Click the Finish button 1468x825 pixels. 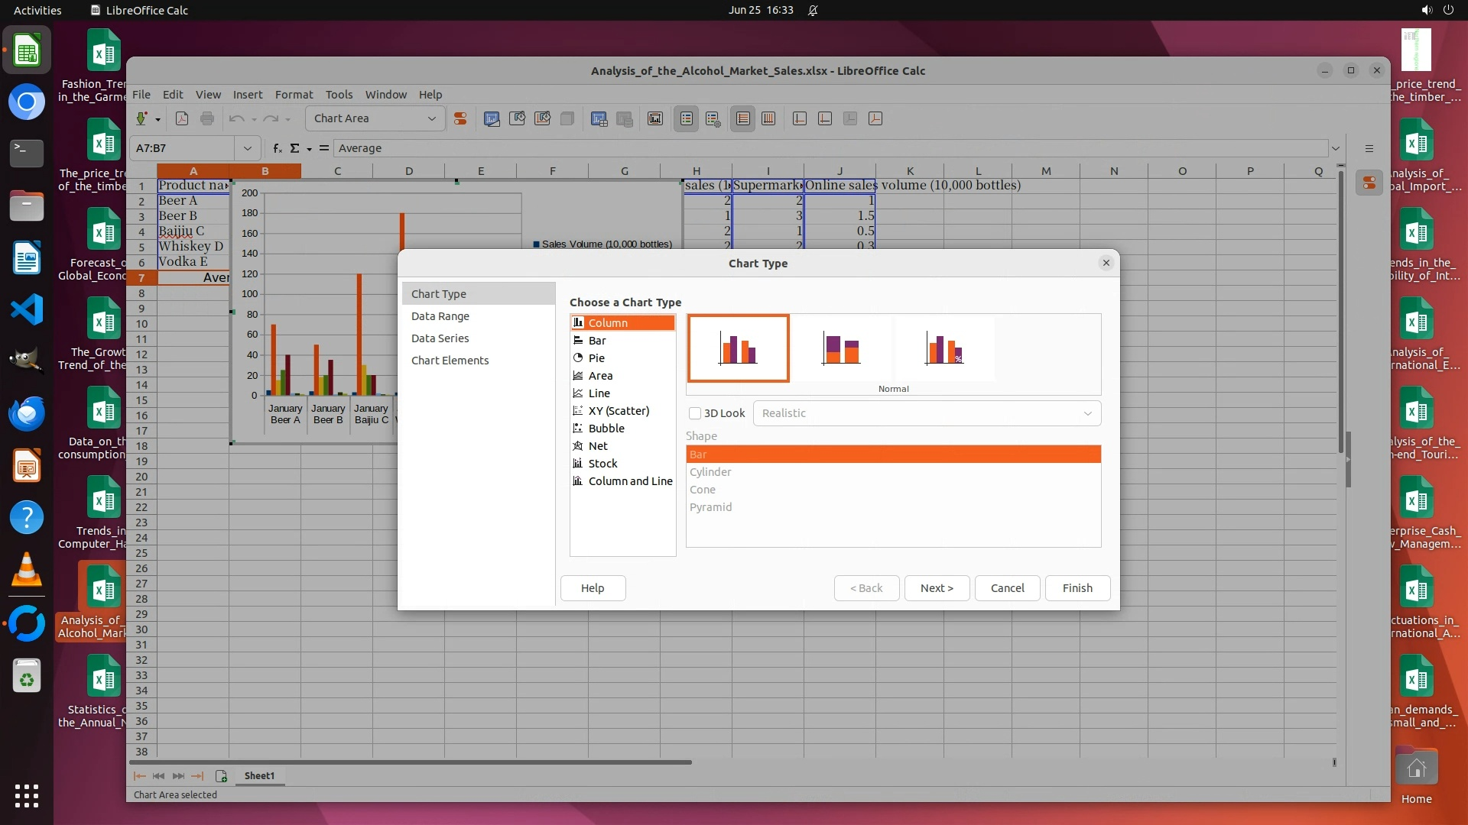(1077, 588)
